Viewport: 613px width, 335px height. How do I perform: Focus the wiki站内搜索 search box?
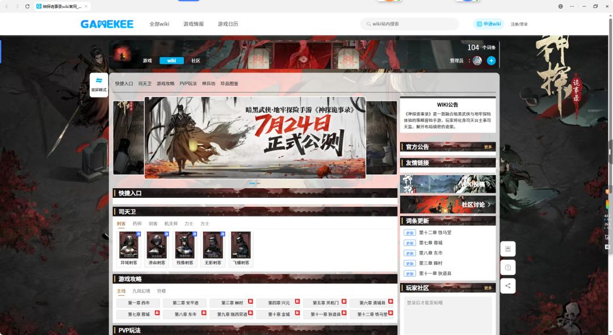click(x=409, y=24)
